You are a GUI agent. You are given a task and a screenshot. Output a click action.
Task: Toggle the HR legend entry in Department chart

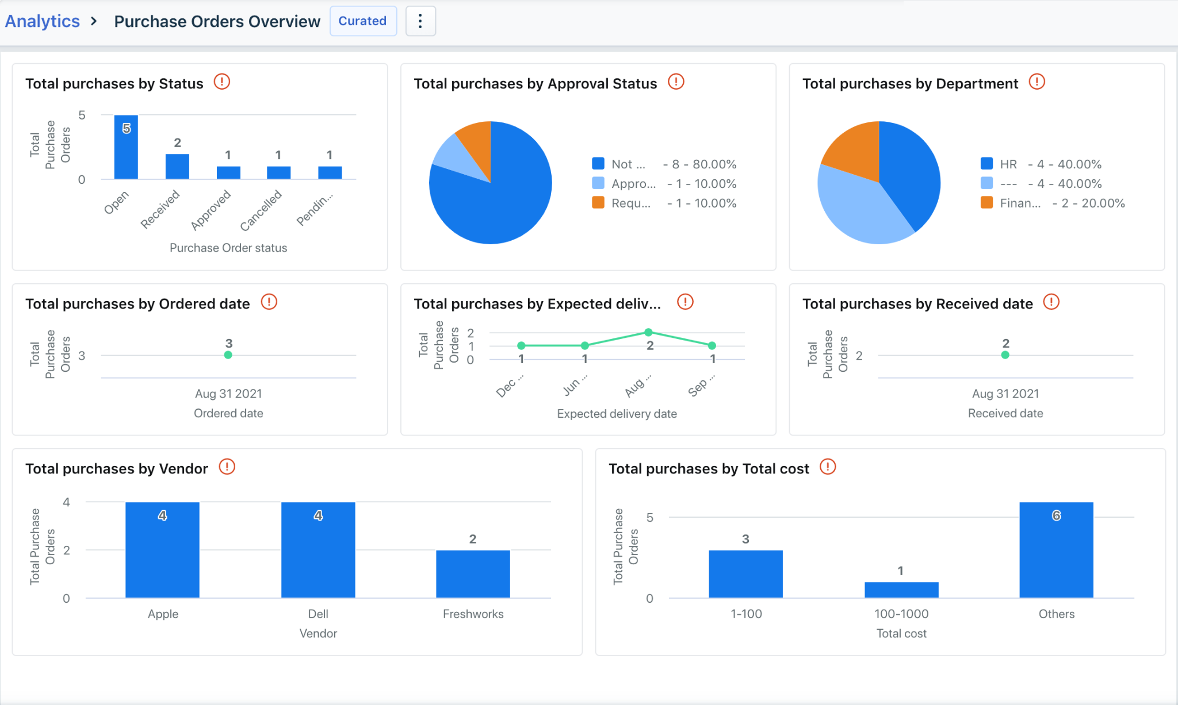(x=1008, y=164)
